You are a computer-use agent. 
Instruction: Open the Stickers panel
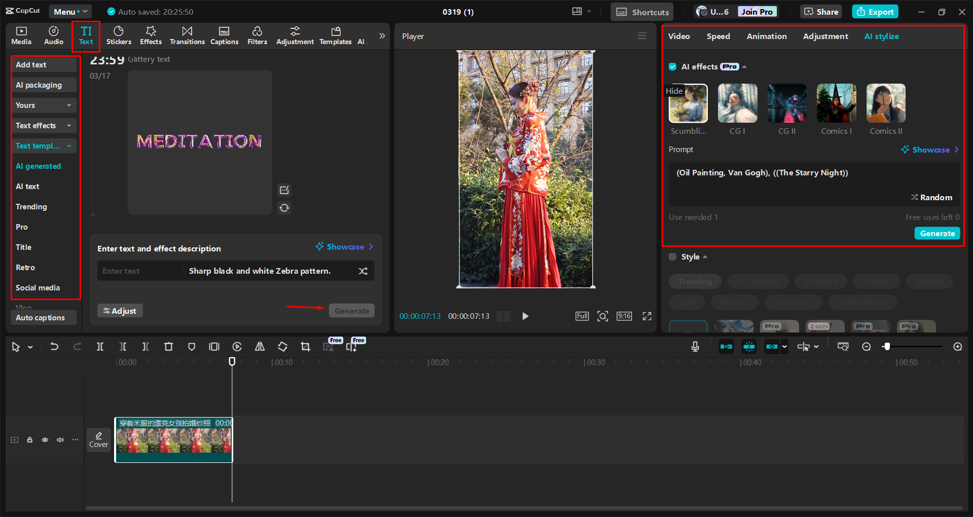pos(119,35)
